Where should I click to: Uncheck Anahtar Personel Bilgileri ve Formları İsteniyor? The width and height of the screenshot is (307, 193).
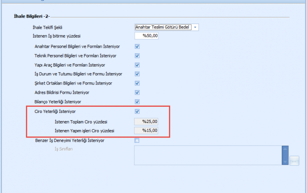pyautogui.click(x=137, y=46)
